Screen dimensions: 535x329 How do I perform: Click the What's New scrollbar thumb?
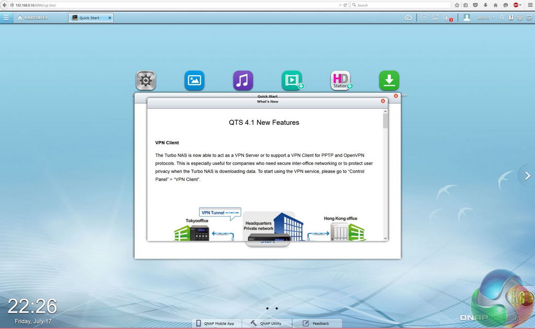pos(385,121)
